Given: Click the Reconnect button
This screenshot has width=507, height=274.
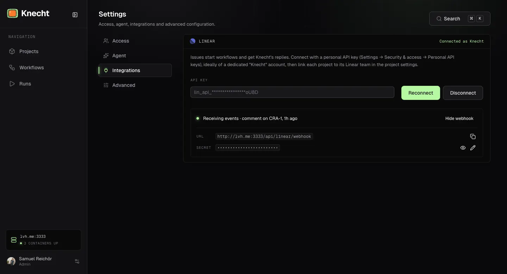Looking at the screenshot, I should point(421,93).
